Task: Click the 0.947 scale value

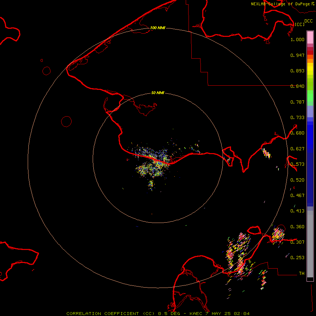Action: [x=297, y=55]
